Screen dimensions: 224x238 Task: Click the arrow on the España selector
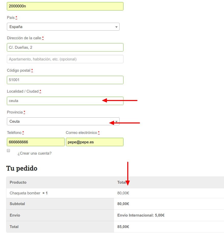[x=116, y=27]
